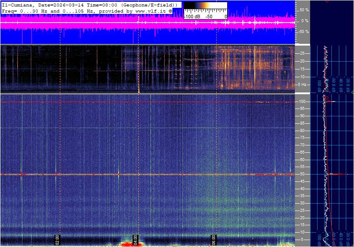Image resolution: width=354 pixels, height=247 pixels.
Task: Click the 0 label on the dB color scale
Action: [x=225, y=16]
